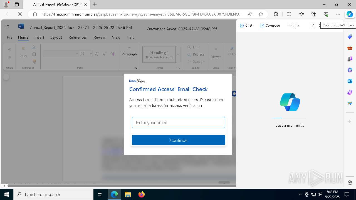Open Task View on taskbar

tap(100, 194)
